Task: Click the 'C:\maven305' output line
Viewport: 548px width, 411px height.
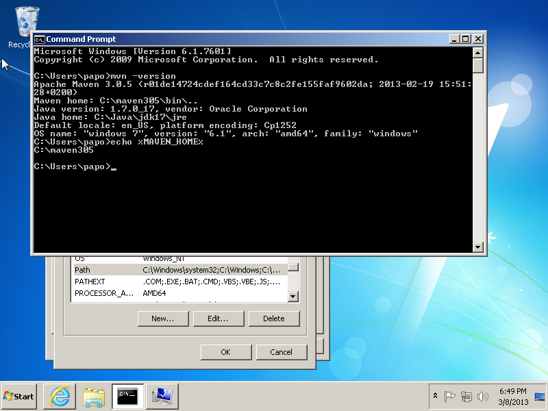Action: point(64,150)
